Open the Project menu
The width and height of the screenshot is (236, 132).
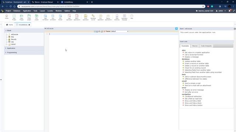point(8,11)
